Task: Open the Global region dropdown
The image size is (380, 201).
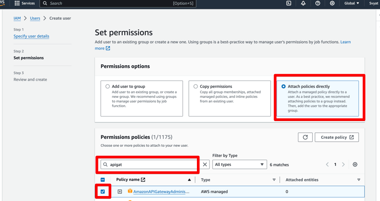Action: 352,3
